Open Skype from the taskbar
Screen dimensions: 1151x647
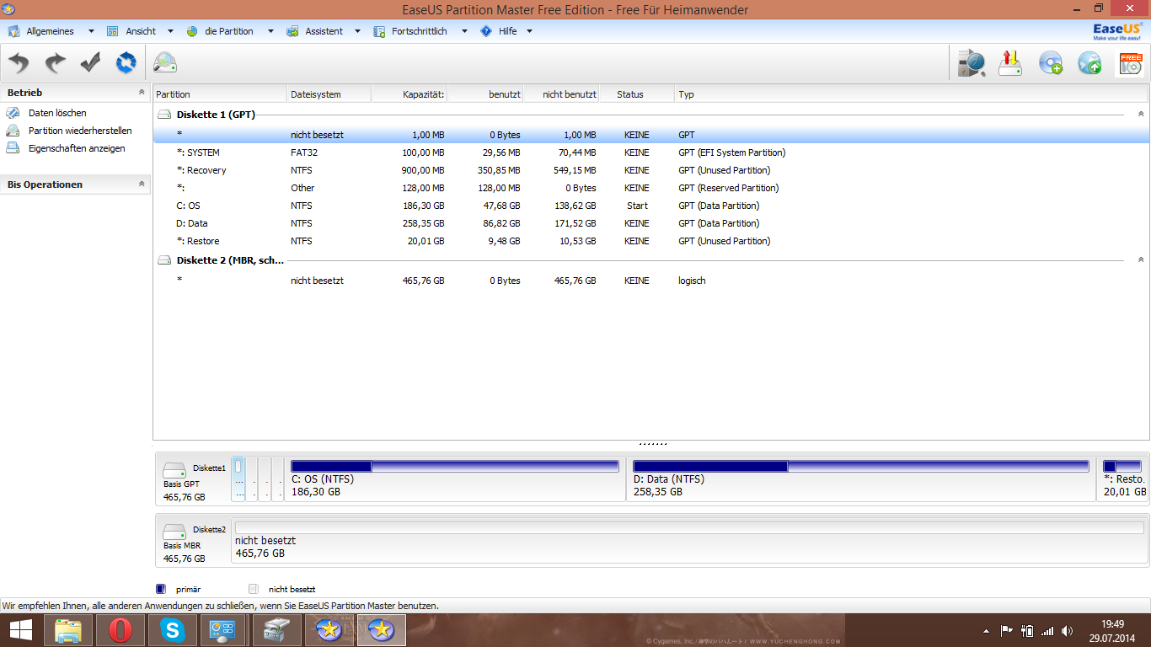(x=172, y=630)
